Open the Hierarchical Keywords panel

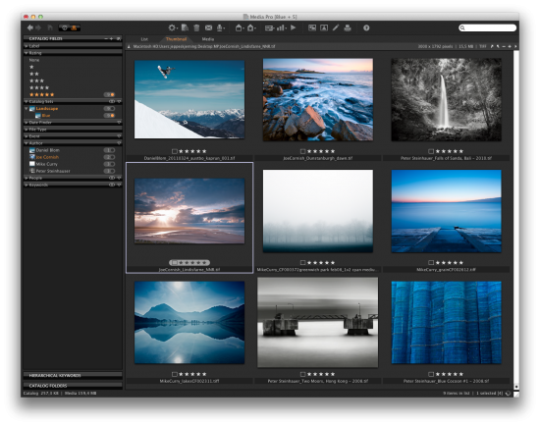[x=73, y=375]
